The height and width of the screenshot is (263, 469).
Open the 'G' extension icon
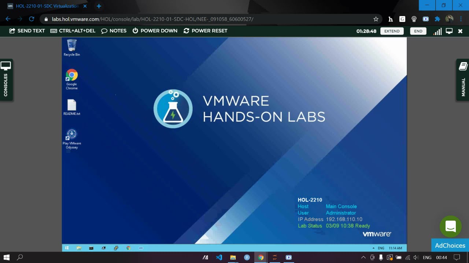click(402, 19)
